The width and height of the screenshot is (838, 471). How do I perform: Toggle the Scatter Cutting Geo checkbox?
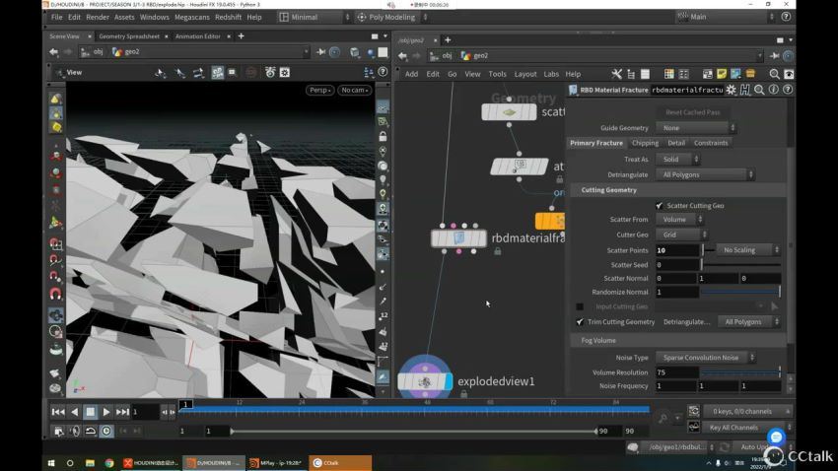(x=660, y=206)
